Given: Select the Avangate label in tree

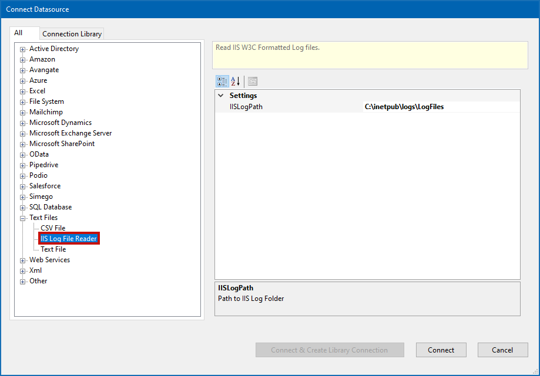Looking at the screenshot, I should (x=44, y=70).
